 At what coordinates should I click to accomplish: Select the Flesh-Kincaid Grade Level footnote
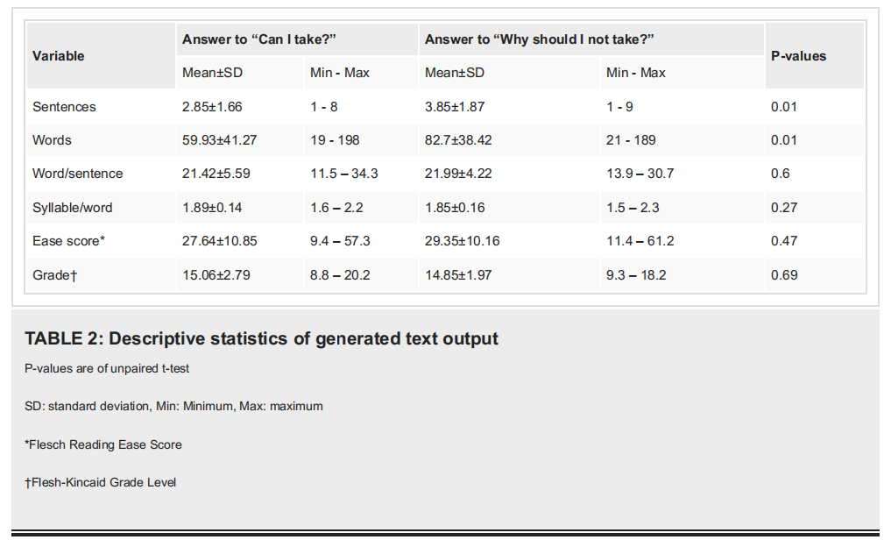pos(100,482)
